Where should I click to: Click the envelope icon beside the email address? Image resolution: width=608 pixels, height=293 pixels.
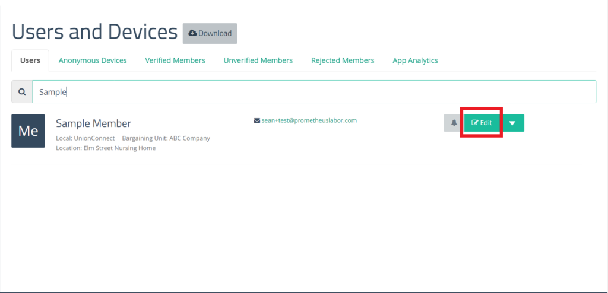tap(256, 120)
